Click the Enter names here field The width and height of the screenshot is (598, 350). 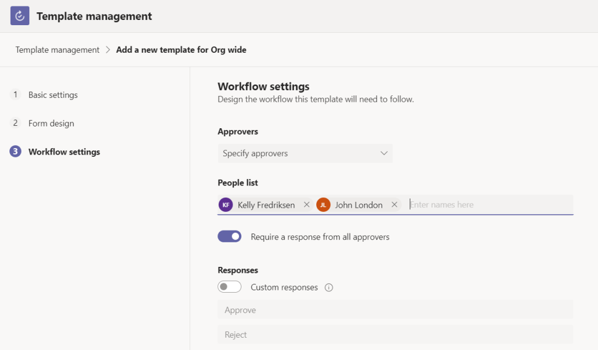tap(490, 205)
